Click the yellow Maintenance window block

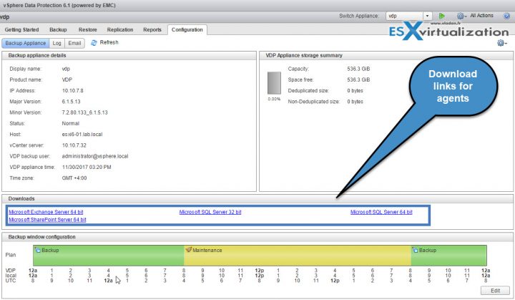[x=298, y=256]
